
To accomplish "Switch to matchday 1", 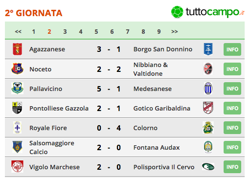I will pyautogui.click(x=34, y=31).
